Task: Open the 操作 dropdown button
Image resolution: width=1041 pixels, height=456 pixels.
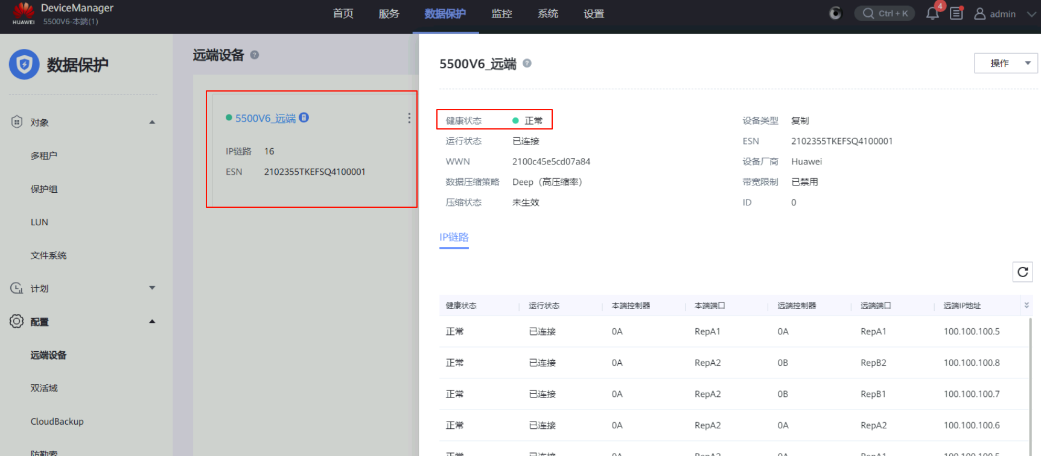Action: point(1005,63)
